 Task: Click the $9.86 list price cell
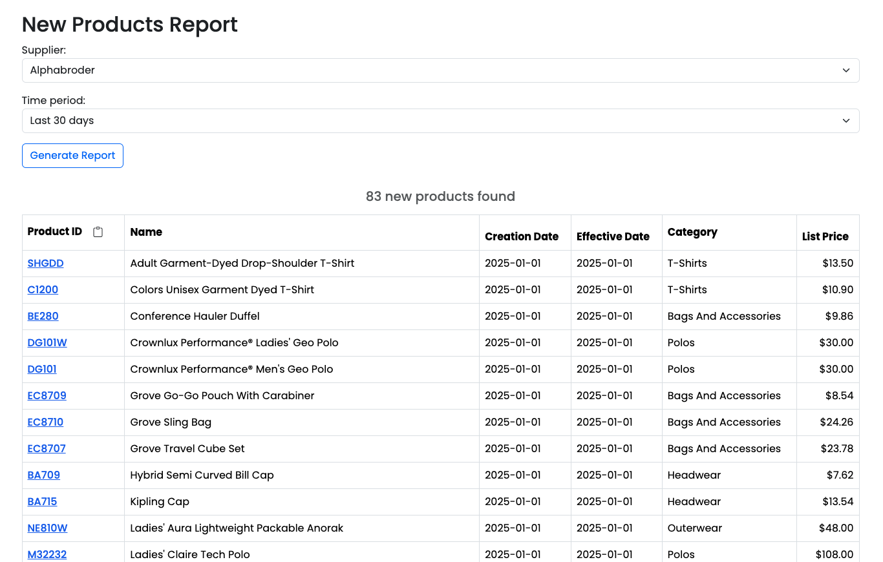[828, 317]
